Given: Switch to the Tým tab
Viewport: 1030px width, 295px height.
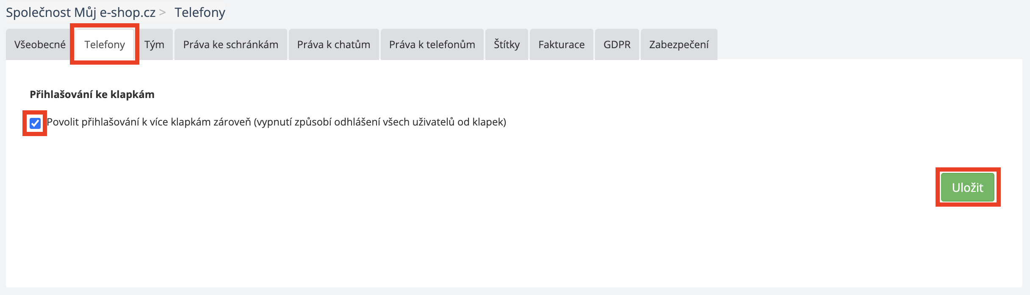Looking at the screenshot, I should 154,44.
